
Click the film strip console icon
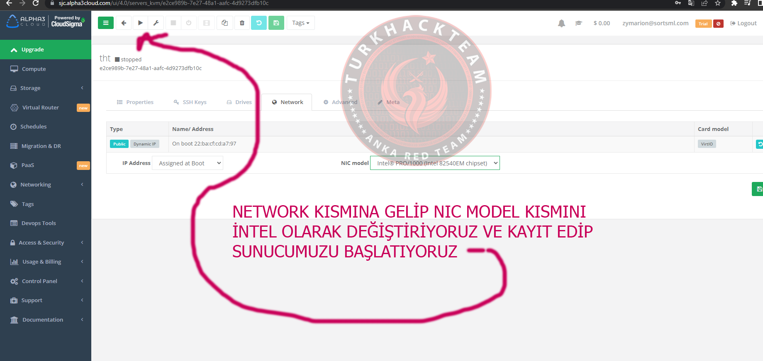[206, 23]
